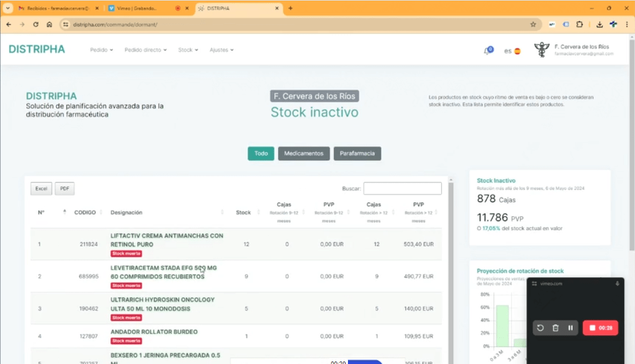Viewport: 635px width, 364px height.
Task: Click the address bar URL
Action: click(115, 25)
